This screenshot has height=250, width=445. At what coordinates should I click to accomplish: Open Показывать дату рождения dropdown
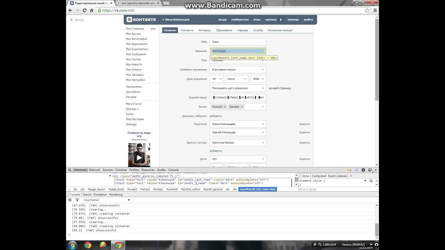point(238,88)
